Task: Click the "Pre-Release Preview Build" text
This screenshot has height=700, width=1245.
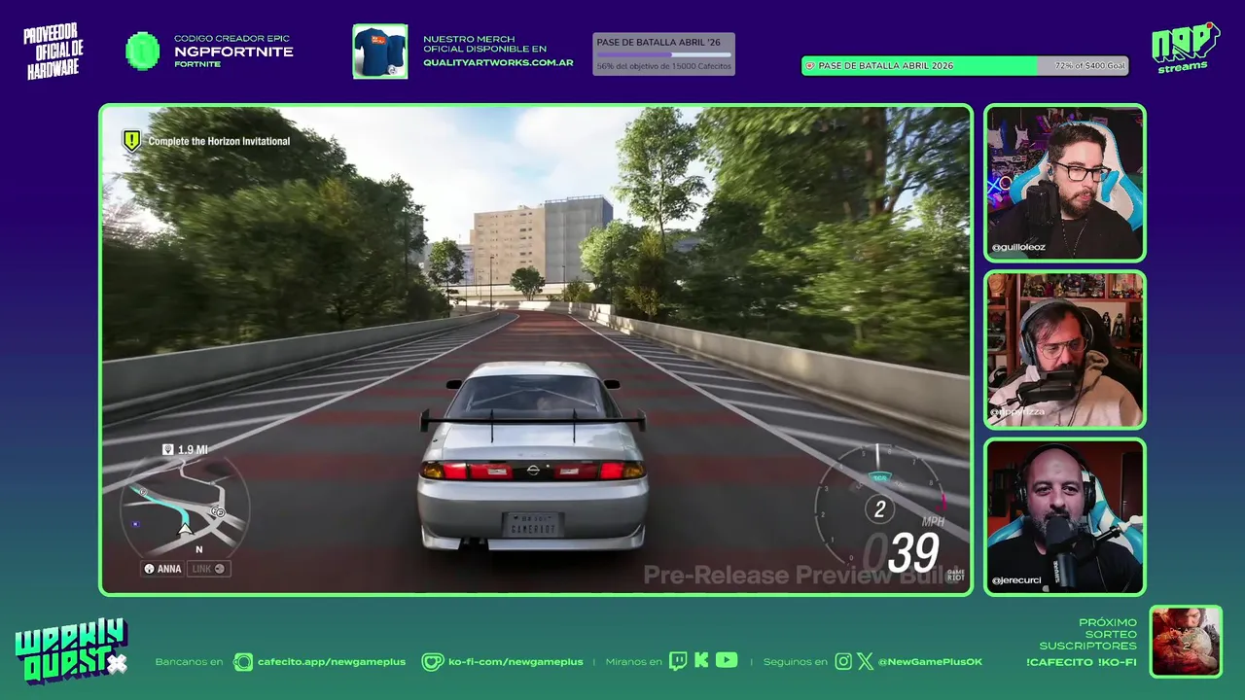Action: click(x=801, y=575)
